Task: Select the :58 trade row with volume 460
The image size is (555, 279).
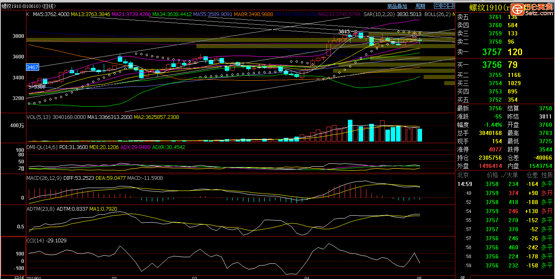Action: [505, 247]
